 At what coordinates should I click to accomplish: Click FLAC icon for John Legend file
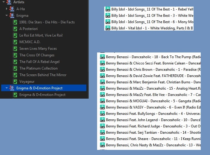pos(102,120)
